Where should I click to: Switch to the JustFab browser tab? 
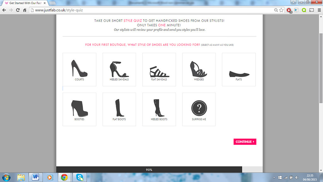pos(24,3)
